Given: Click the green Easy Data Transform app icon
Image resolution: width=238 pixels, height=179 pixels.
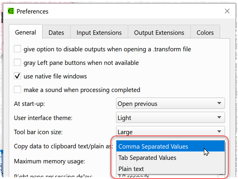Looking at the screenshot, I should (x=11, y=11).
